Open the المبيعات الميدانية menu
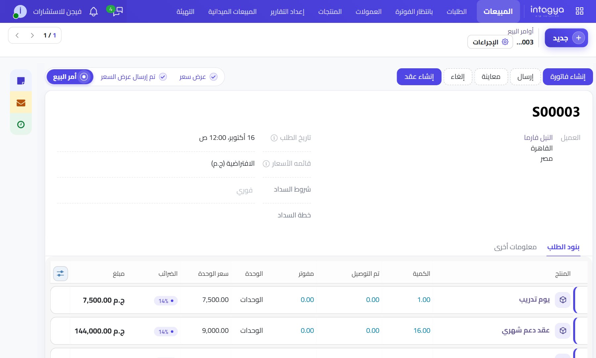This screenshot has height=358, width=596. 232,12
